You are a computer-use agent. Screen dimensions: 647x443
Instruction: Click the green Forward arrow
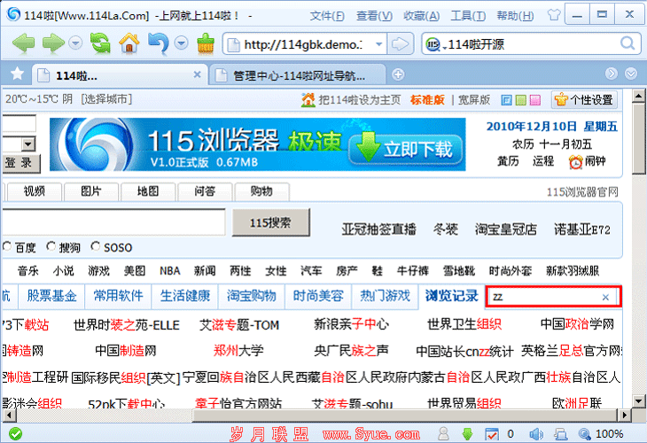[x=54, y=43]
